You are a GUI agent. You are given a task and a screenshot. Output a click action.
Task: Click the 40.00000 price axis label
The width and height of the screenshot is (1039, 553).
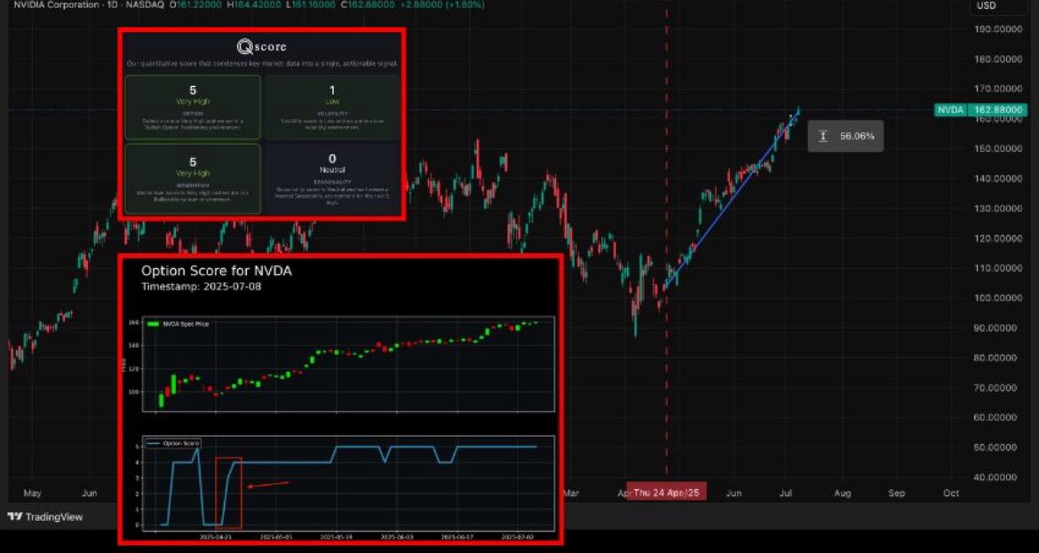click(997, 477)
